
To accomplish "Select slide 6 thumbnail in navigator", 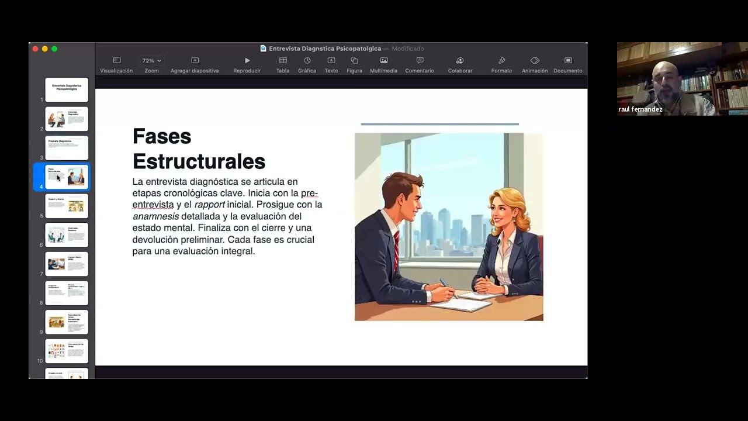I will [67, 235].
